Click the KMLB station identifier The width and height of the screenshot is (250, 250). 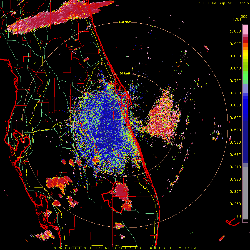click(x=155, y=248)
